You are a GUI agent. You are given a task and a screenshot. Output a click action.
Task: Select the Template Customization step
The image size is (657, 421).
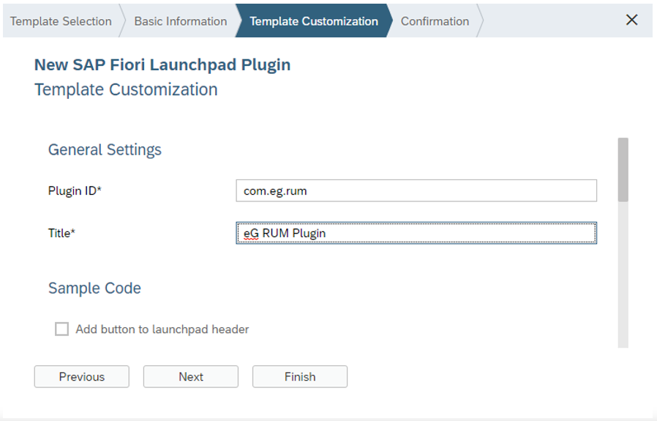314,21
